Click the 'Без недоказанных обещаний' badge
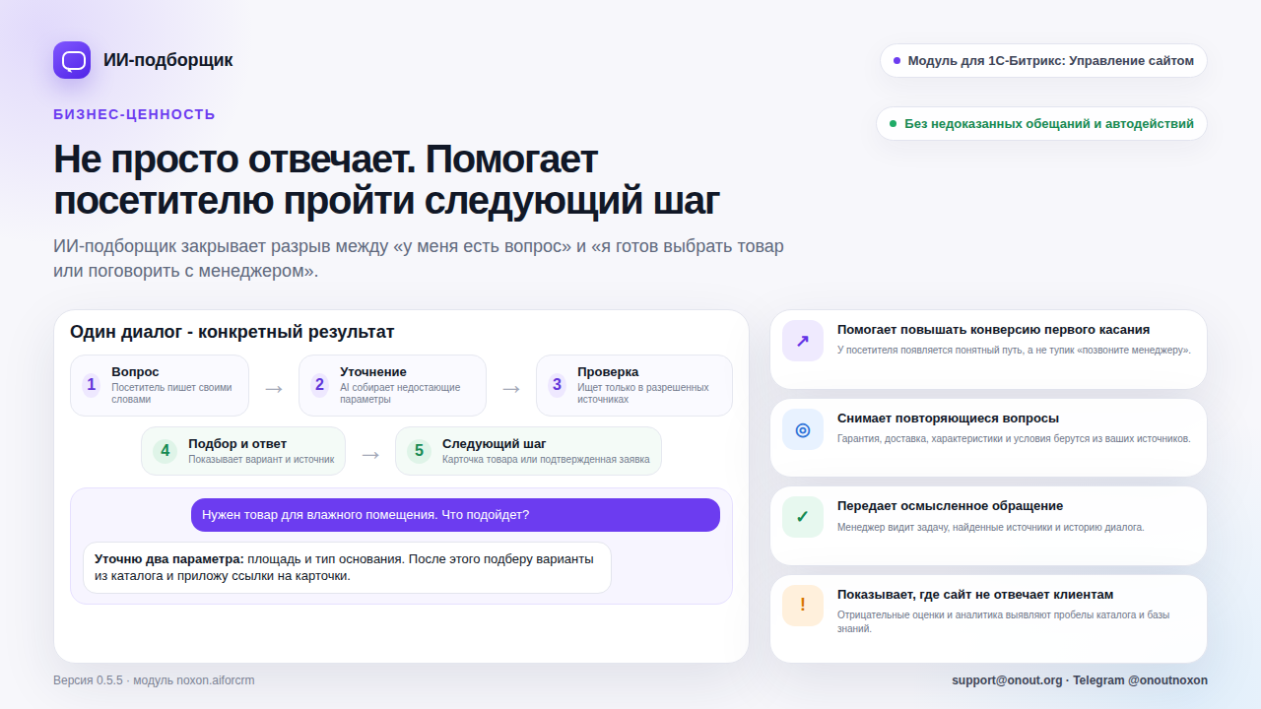 pyautogui.click(x=1041, y=123)
